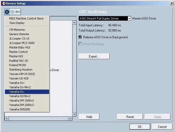The image size is (175, 132).
Task: Click the Cancel button
Action: point(162,127)
